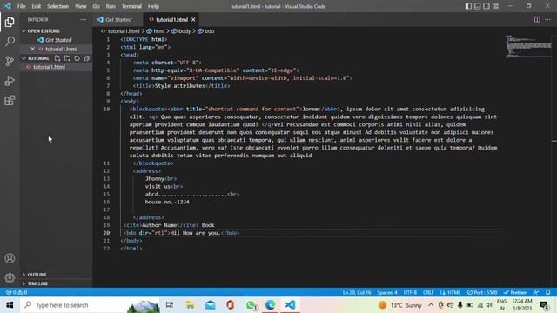The width and height of the screenshot is (557, 313).
Task: Open editor more actions ellipsis
Action: pos(547,19)
